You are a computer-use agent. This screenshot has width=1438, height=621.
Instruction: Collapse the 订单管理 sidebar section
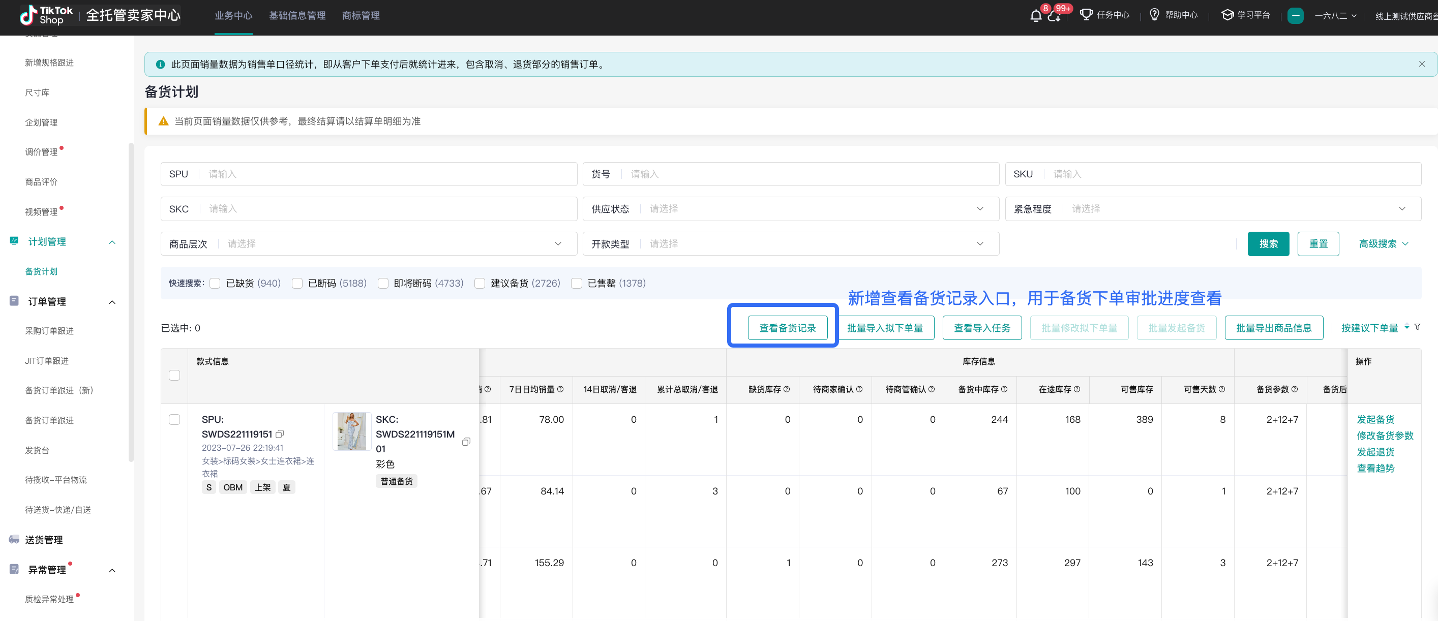[x=112, y=302]
